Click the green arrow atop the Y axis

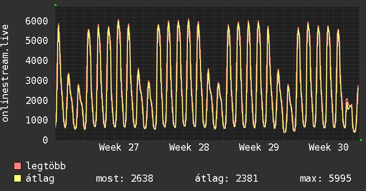[56, 5]
